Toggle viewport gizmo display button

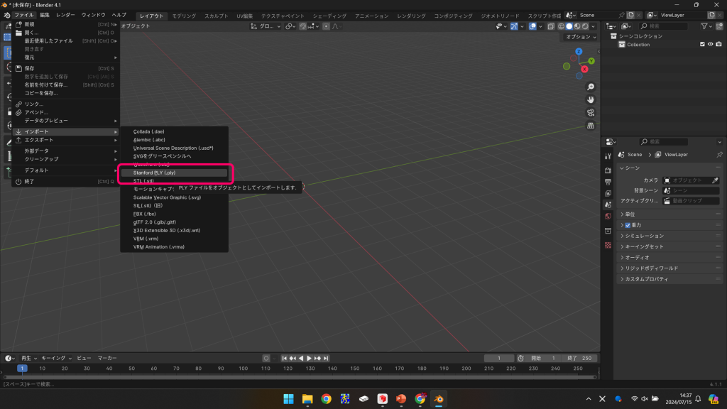coord(514,26)
